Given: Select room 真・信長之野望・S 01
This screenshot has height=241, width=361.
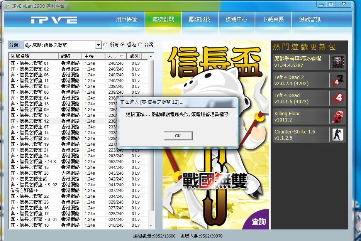Looking at the screenshot, I should 78,219.
